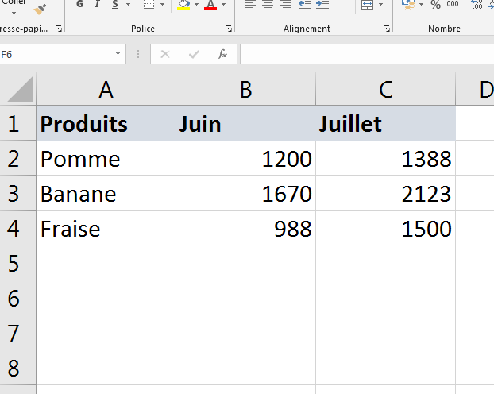This screenshot has height=394, width=494.
Task: Open Police font settings dialog launcher
Action: [x=229, y=29]
